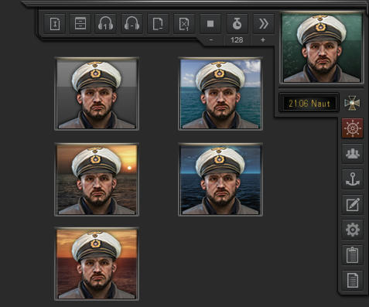Choose the dark night ocean portrait
Image resolution: width=369 pixels, height=307 pixels.
[x=220, y=179]
